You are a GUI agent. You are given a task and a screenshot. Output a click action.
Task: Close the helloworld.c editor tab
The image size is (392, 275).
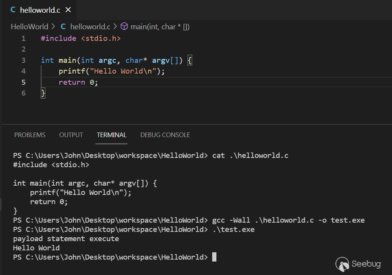click(68, 10)
